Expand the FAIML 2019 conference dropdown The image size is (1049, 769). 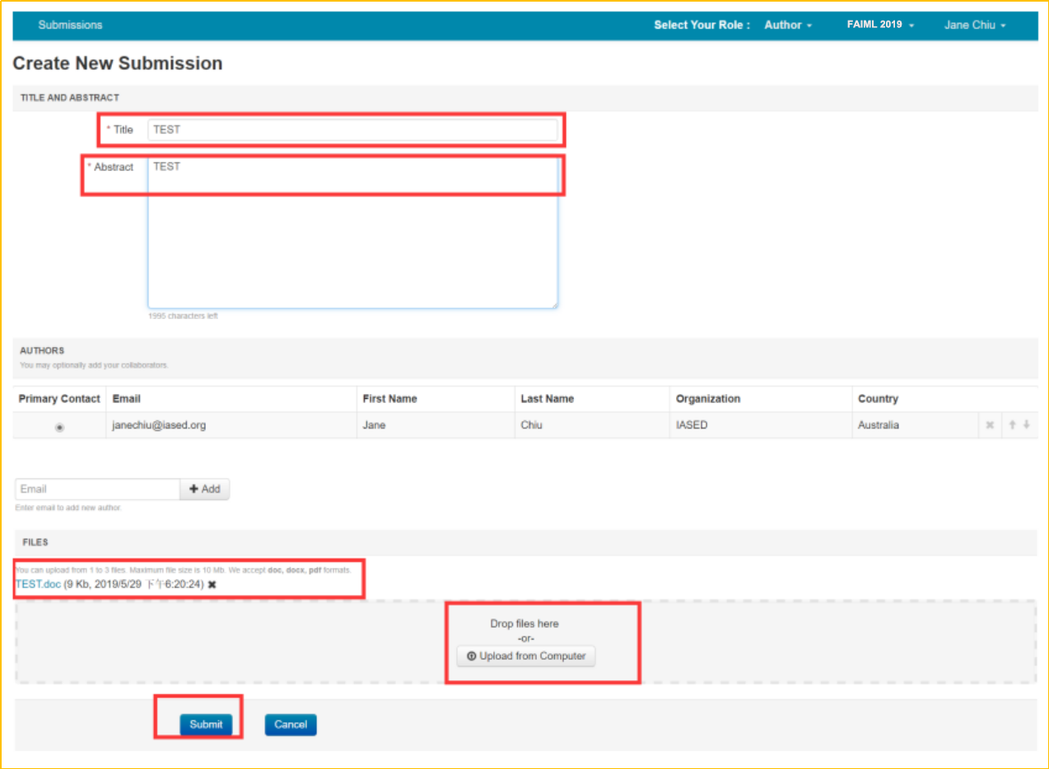point(880,25)
